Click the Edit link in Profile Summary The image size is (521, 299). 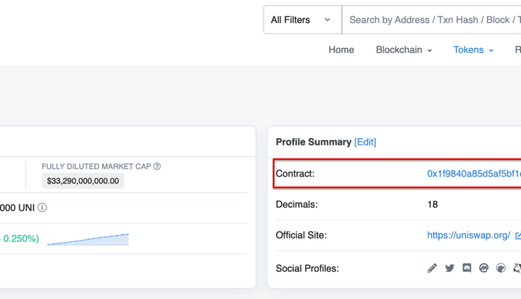[x=365, y=142]
